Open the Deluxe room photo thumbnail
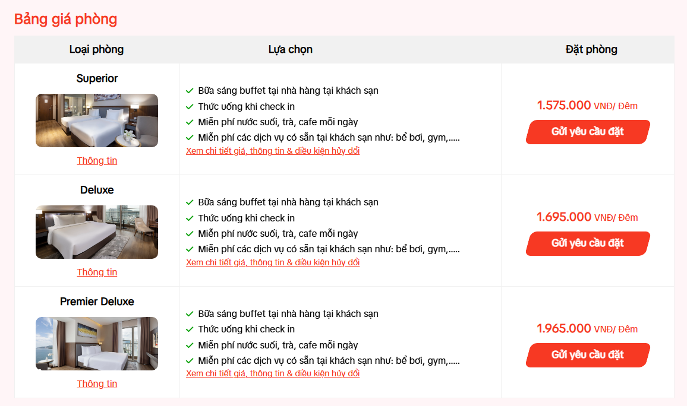This screenshot has width=687, height=406. tap(97, 232)
